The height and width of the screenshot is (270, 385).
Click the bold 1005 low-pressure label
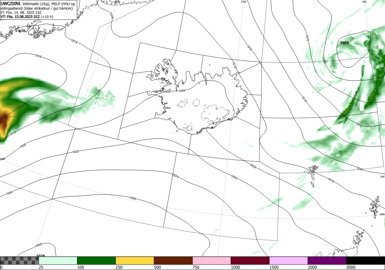pos(344,43)
